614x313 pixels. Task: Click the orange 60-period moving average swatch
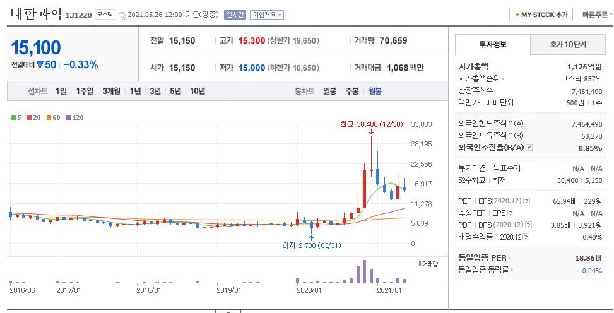click(x=49, y=117)
